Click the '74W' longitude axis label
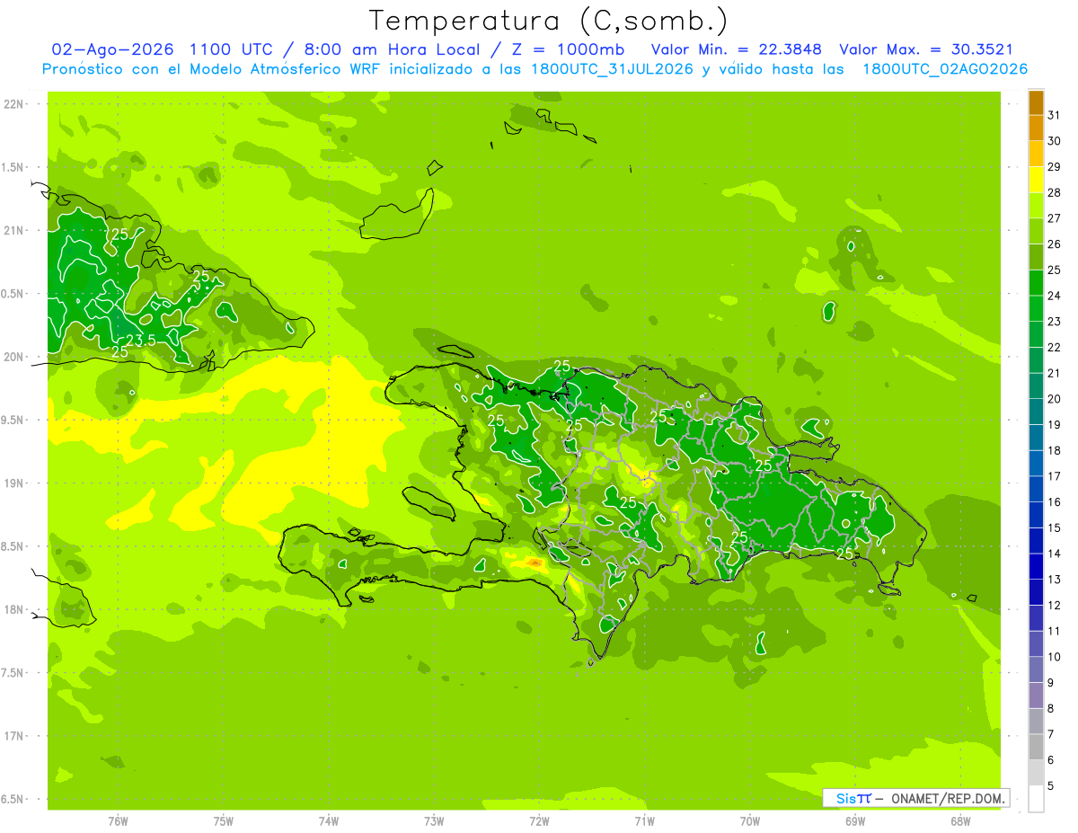The height and width of the screenshot is (833, 1078). pyautogui.click(x=328, y=821)
